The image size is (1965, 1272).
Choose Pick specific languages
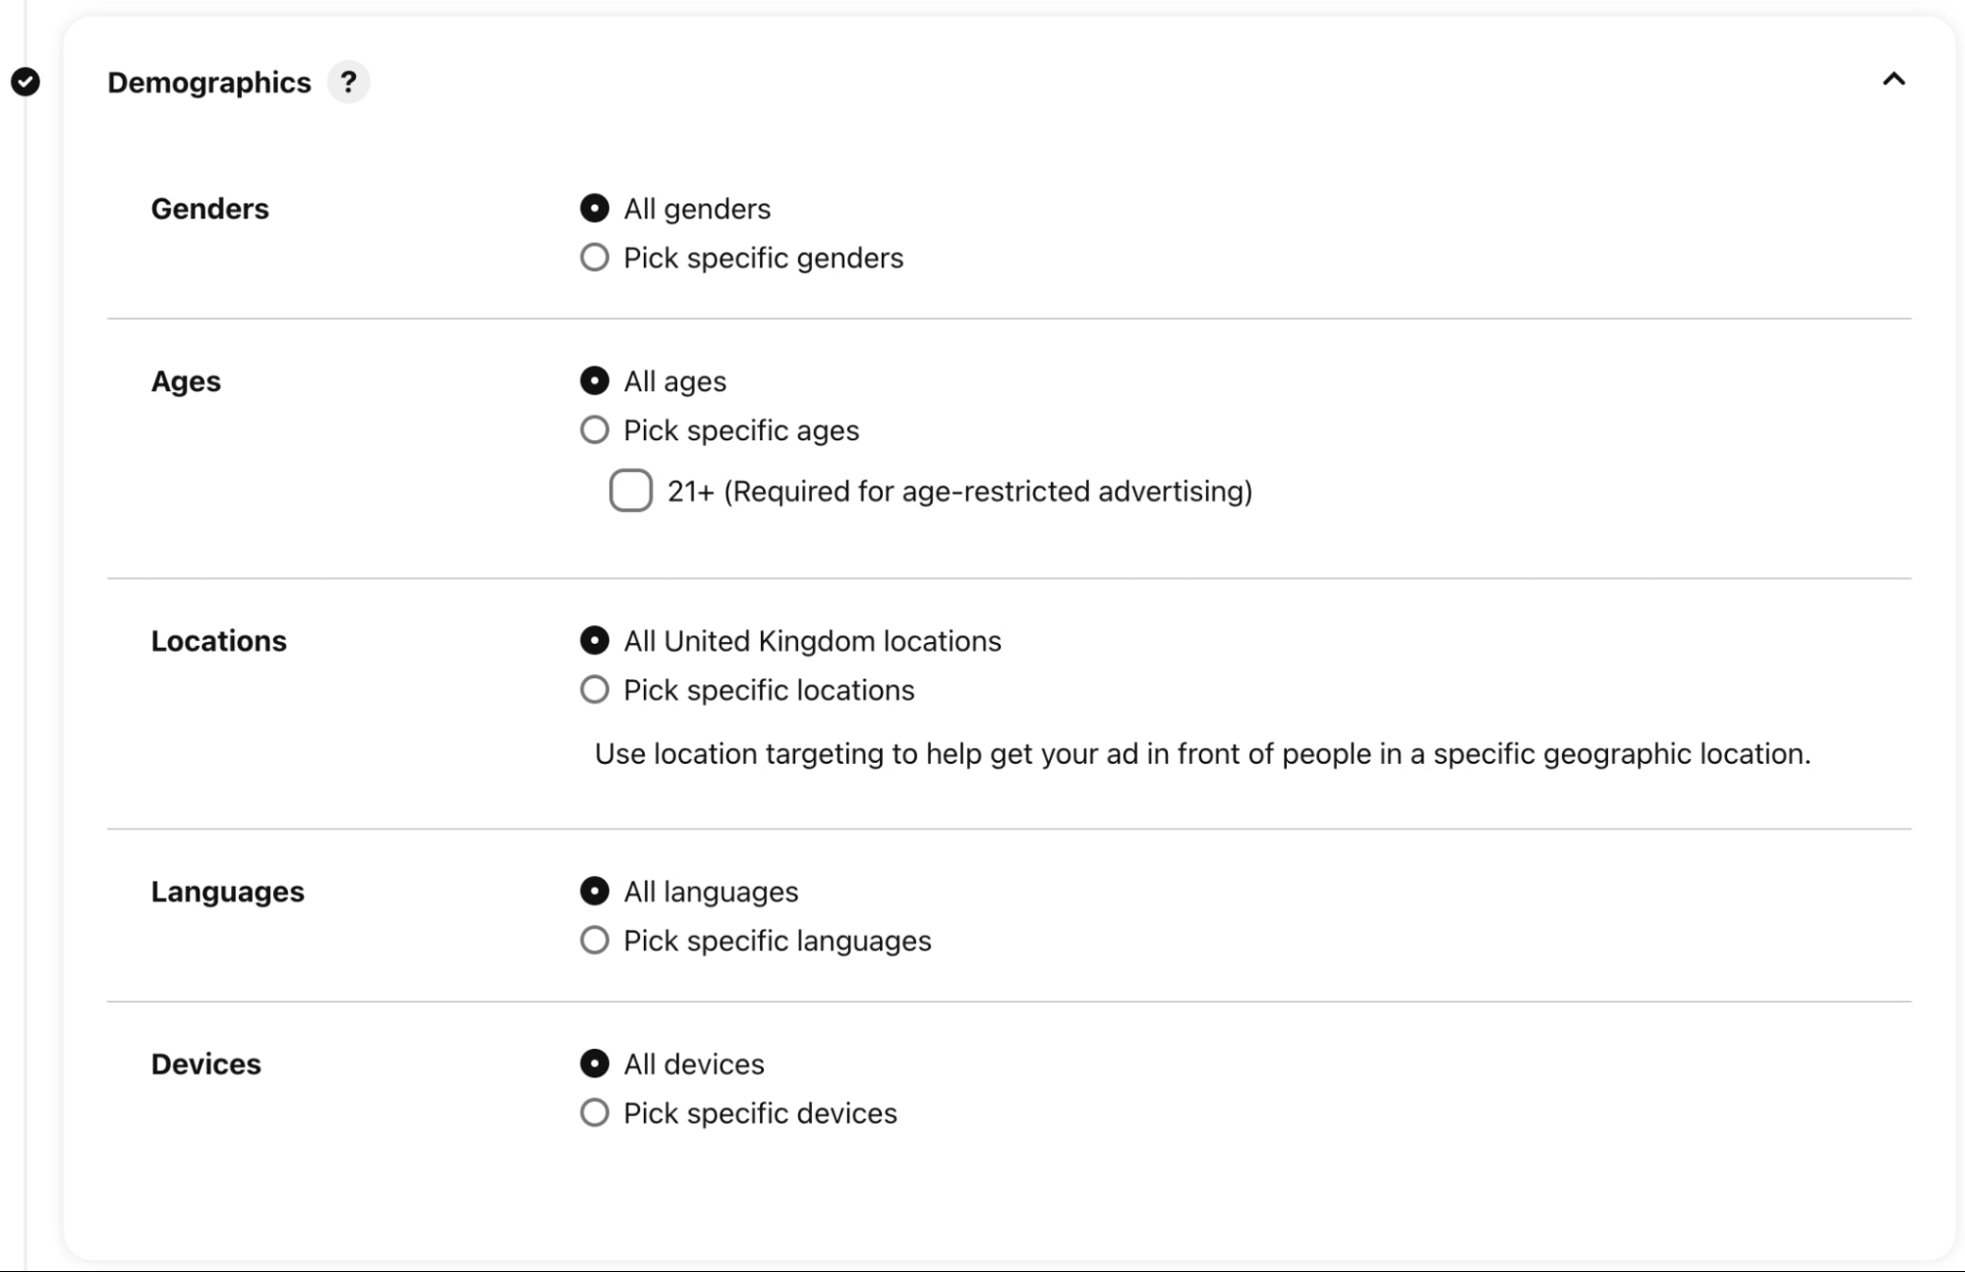coord(595,941)
